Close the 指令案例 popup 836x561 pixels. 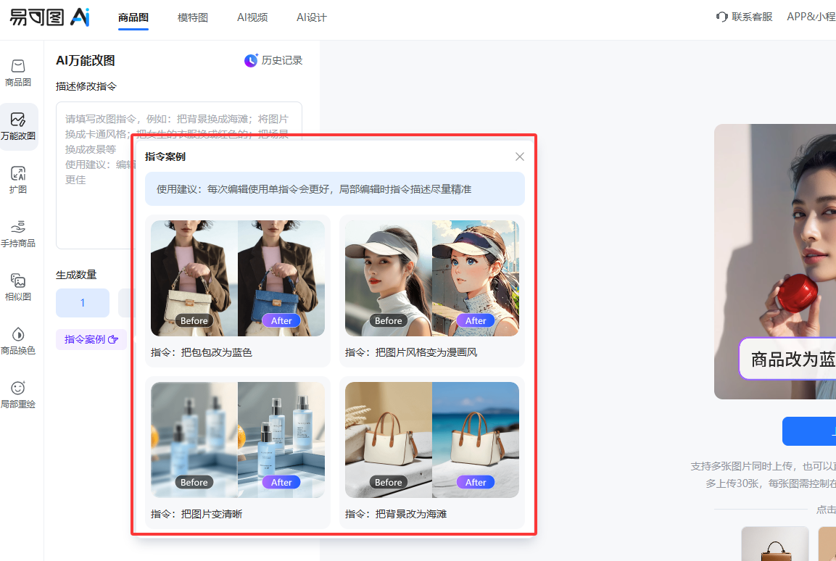point(519,157)
